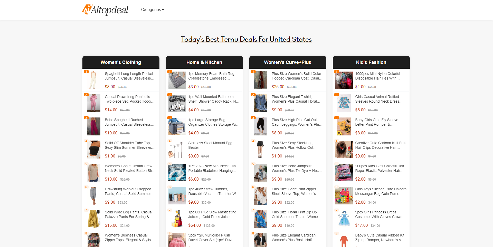Open the Women's Clothing category header
Viewport: 493px width, 247px height.
(121, 62)
